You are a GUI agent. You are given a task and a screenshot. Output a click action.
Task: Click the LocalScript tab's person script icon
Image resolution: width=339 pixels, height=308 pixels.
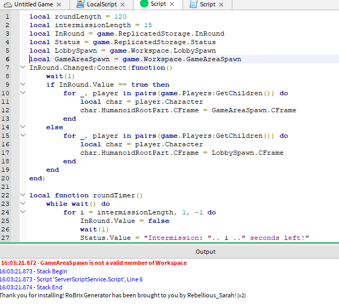point(81,4)
